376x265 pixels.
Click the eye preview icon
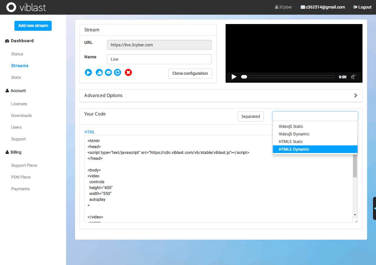(108, 72)
